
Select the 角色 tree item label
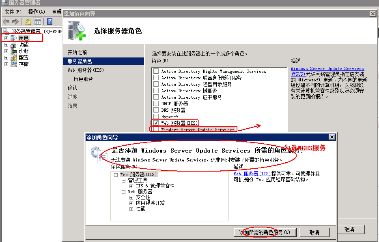(x=24, y=38)
